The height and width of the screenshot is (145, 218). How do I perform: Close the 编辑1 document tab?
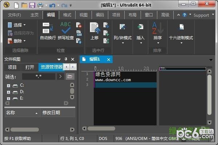point(109,60)
